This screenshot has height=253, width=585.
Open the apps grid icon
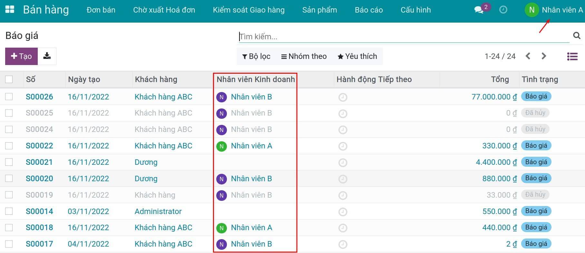[10, 9]
